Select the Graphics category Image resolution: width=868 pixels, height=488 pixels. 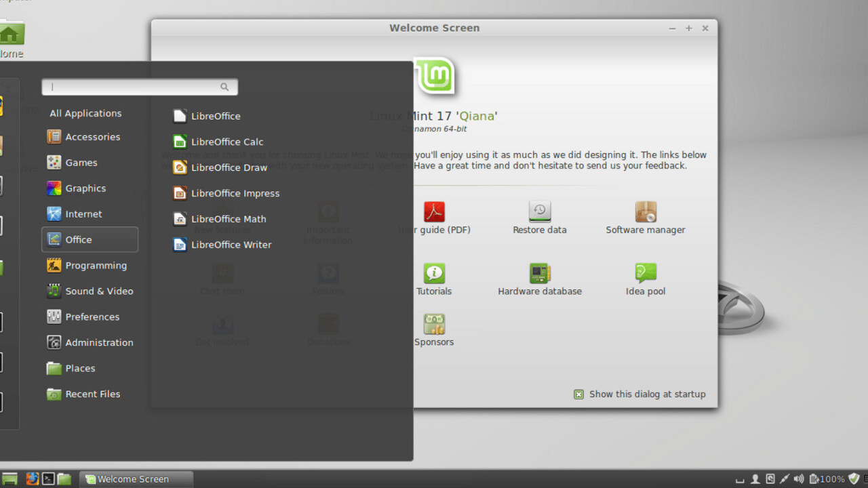click(x=85, y=188)
